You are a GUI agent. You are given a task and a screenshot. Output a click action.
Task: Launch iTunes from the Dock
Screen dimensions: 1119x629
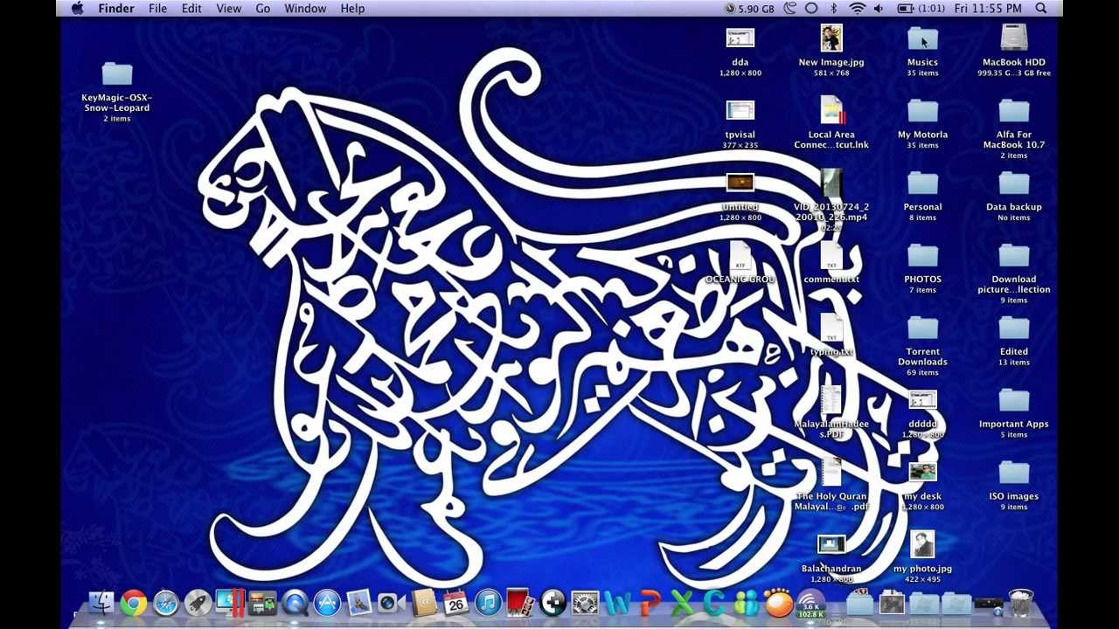click(x=488, y=602)
